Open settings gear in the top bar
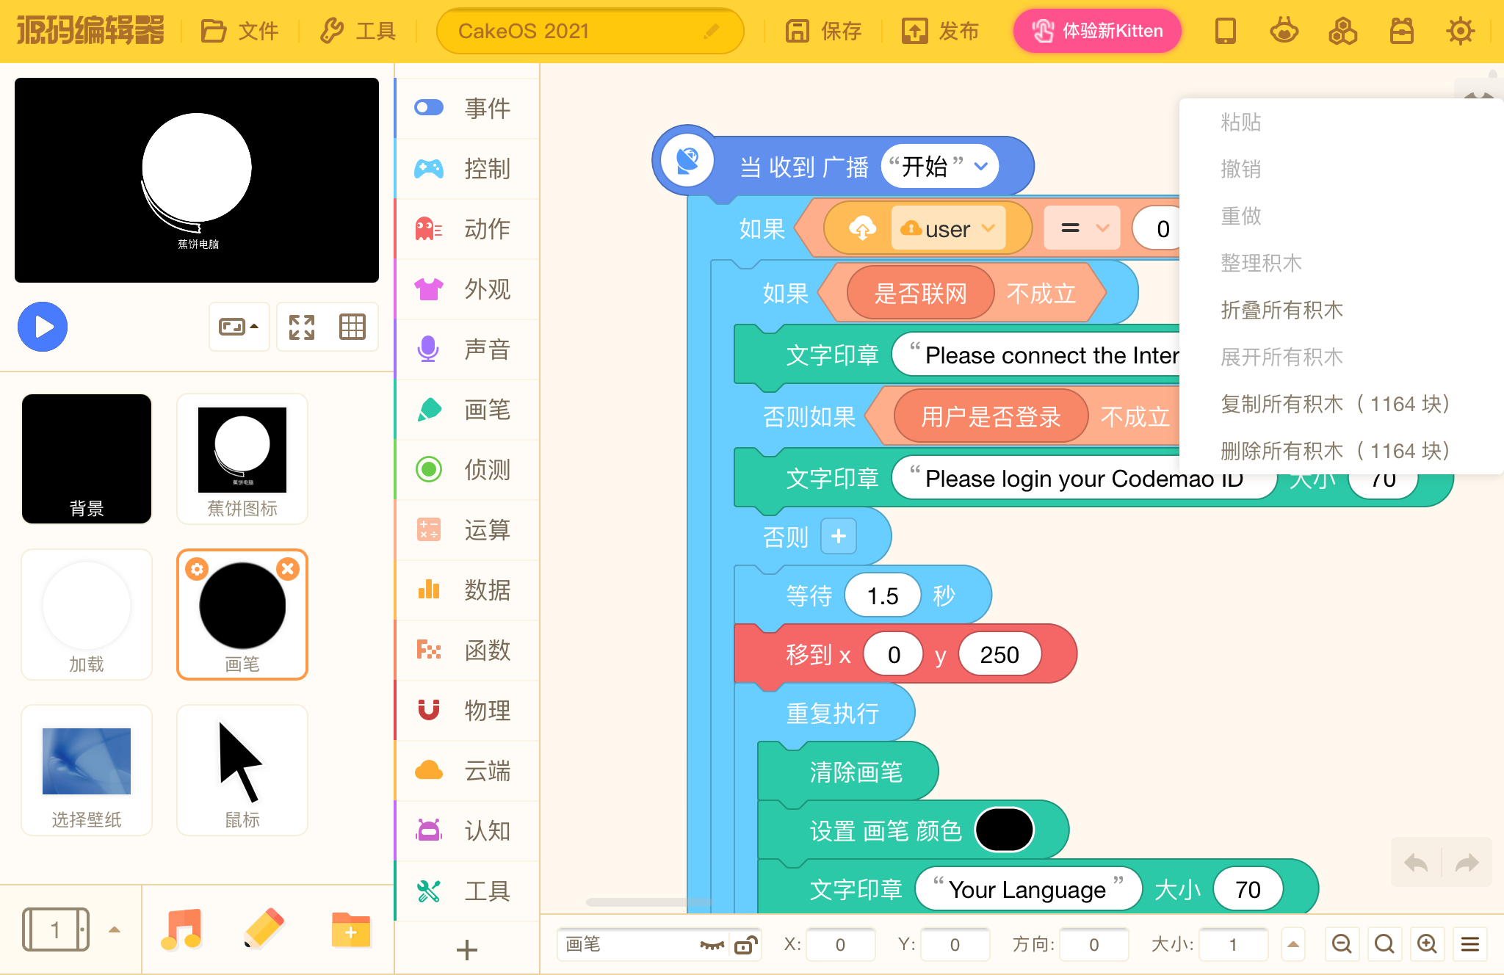This screenshot has width=1504, height=975. point(1461,31)
